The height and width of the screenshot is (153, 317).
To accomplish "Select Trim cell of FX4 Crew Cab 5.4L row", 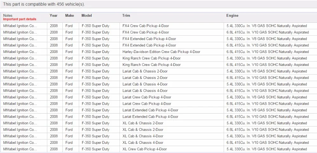I will 171,26.
